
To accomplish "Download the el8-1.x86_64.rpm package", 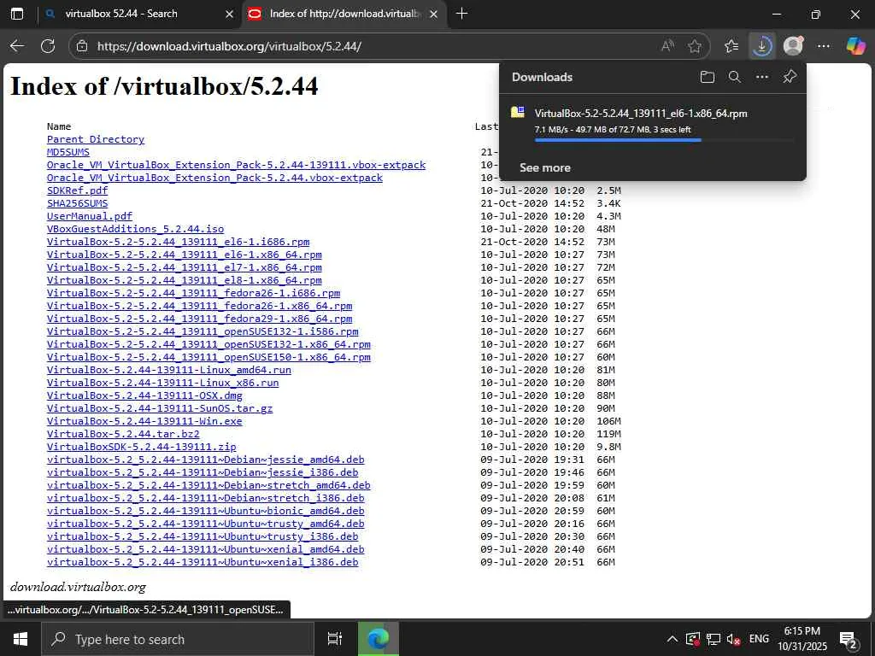I will click(185, 280).
